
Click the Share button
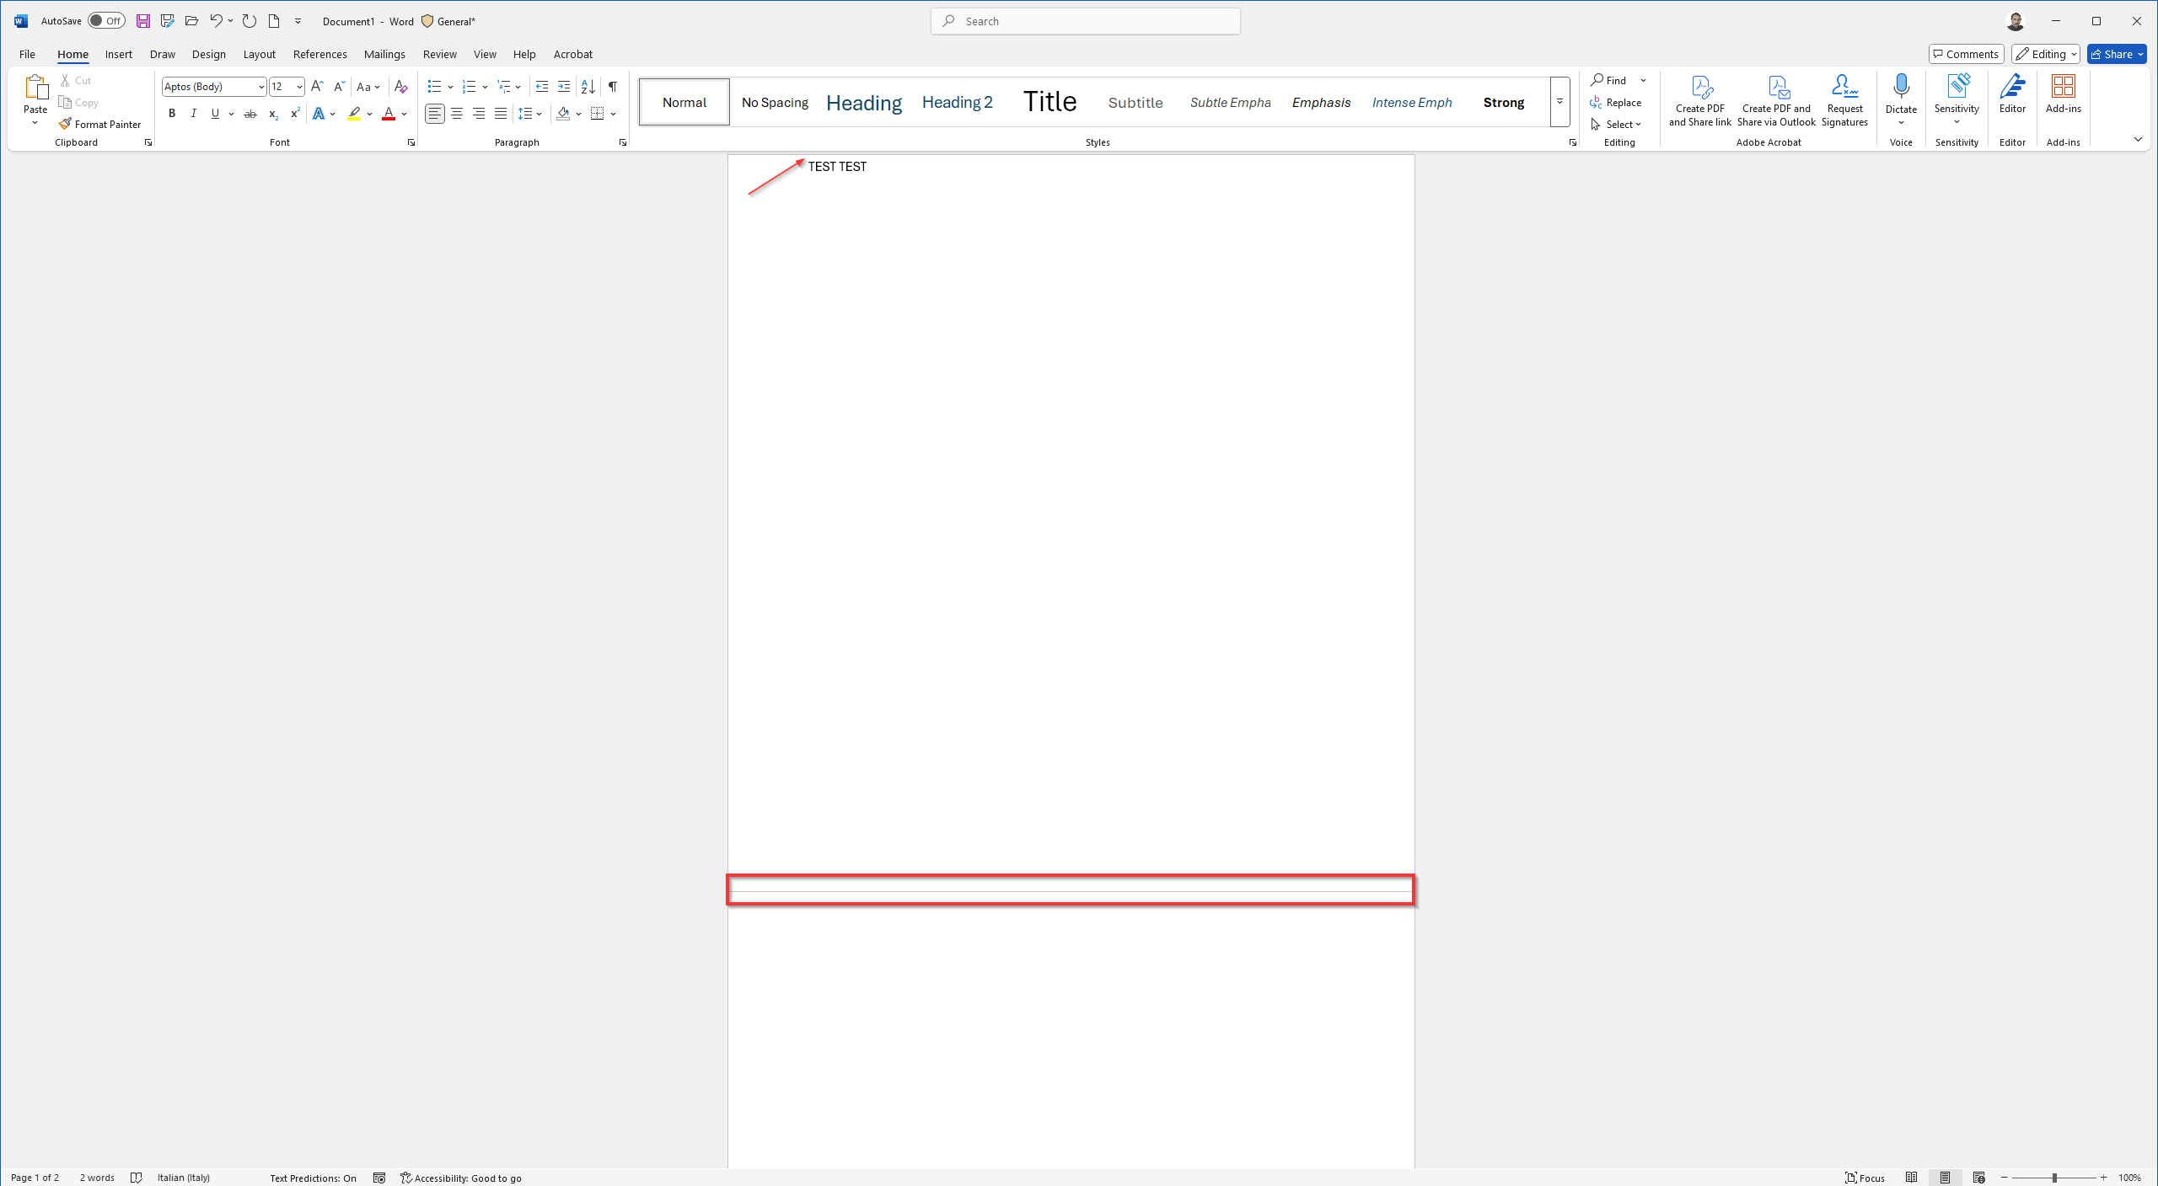[x=2117, y=54]
